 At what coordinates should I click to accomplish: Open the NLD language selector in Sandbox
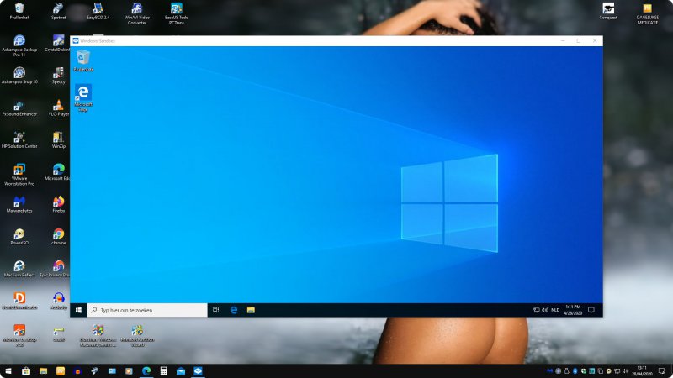555,310
